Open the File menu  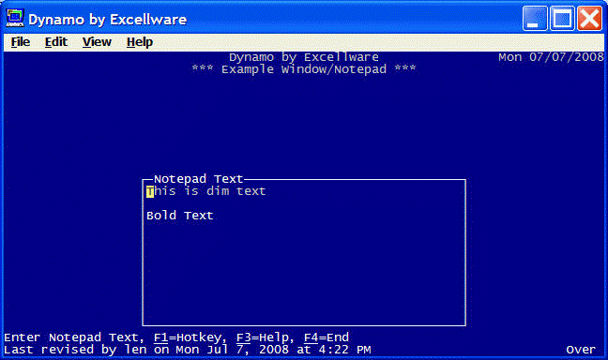tap(20, 42)
